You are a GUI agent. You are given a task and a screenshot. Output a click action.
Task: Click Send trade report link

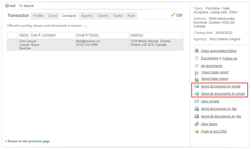click(215, 79)
